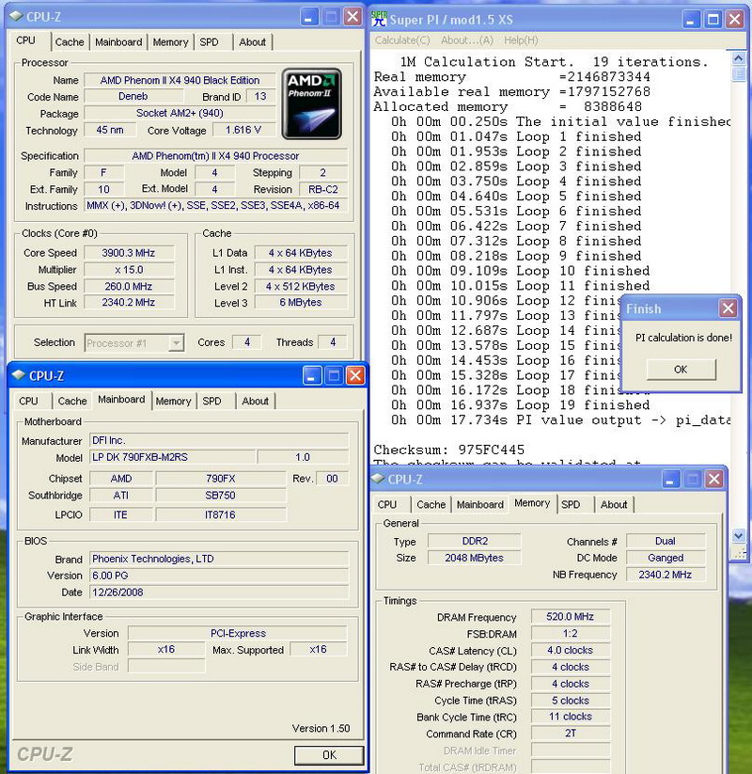Click the AMD Phenom II logo image

(311, 103)
